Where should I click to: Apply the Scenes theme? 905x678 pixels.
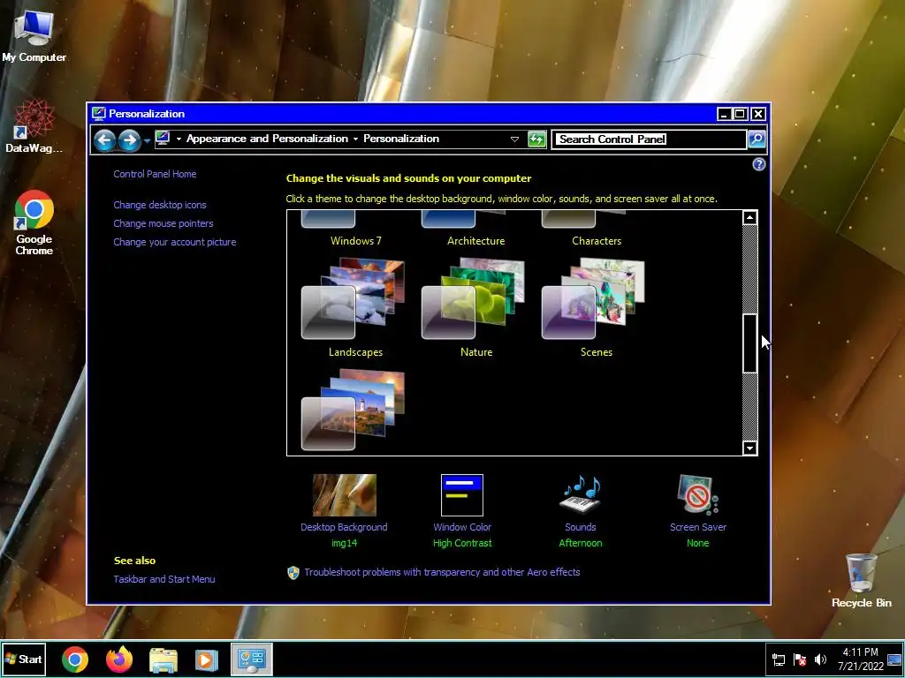click(597, 308)
